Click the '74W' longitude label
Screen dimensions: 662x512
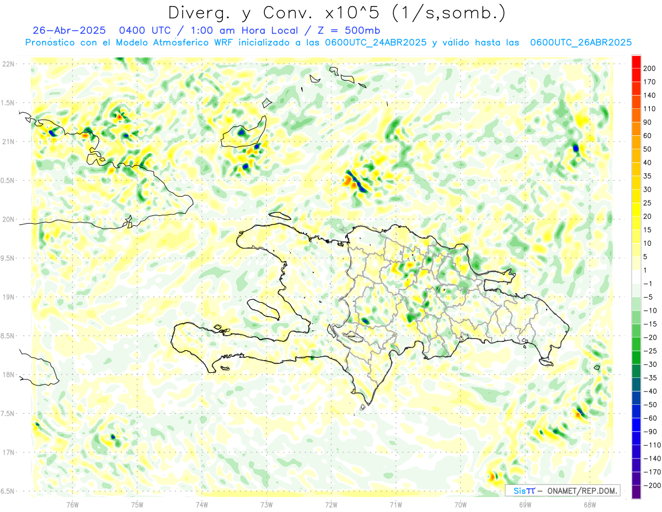[202, 504]
